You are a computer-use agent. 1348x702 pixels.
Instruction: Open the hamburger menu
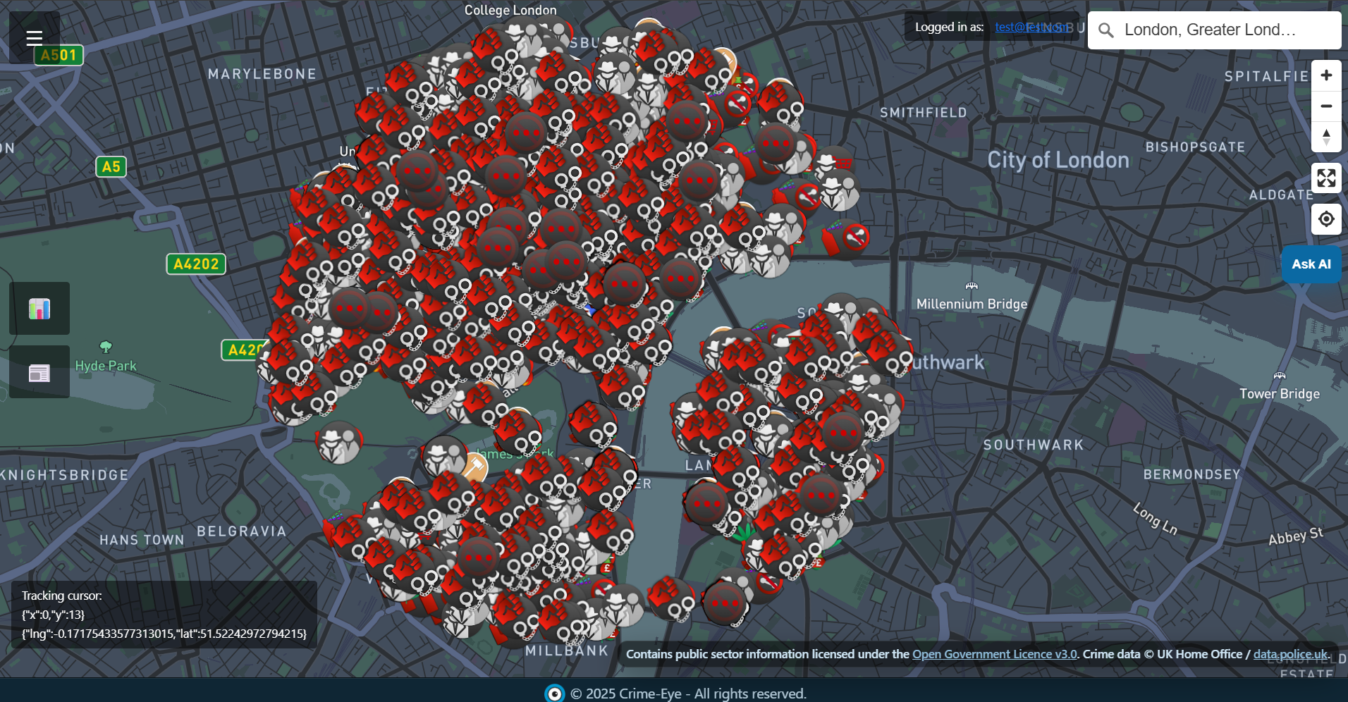coord(34,38)
